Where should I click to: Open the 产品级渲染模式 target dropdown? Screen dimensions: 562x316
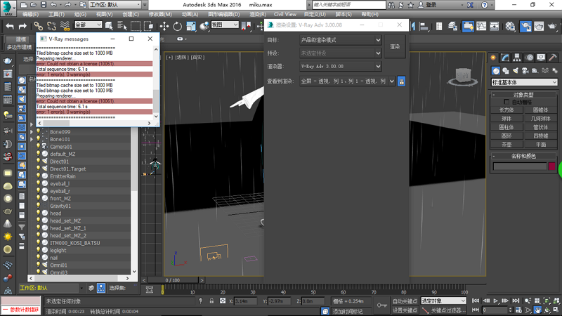coord(340,40)
